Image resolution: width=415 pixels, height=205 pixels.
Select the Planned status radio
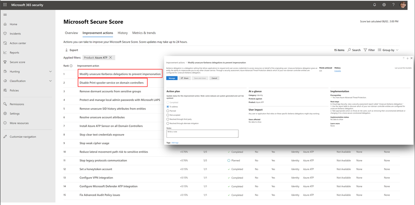pyautogui.click(x=168, y=111)
